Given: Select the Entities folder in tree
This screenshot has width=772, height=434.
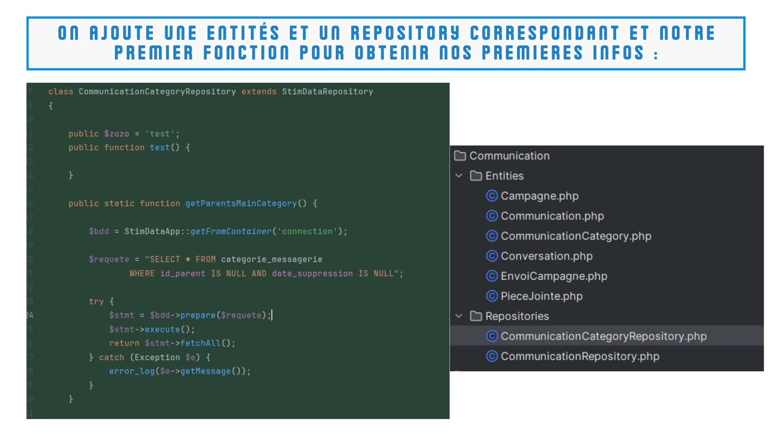Looking at the screenshot, I should (504, 176).
